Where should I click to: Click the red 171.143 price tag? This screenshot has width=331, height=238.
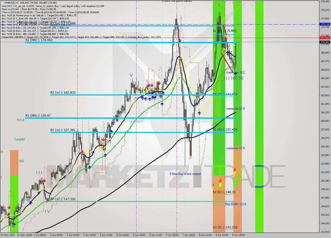point(325,38)
